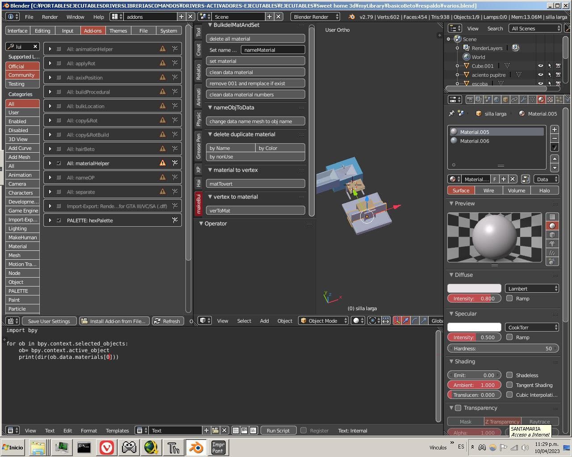The image size is (572, 457).
Task: Toggle the 3D manipulator axis icon
Action: 397,320
